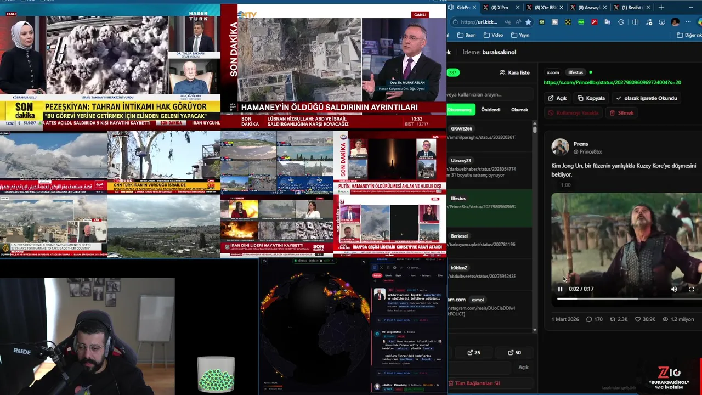
Task: Open the @Prince8bx handle
Action: [587, 151]
